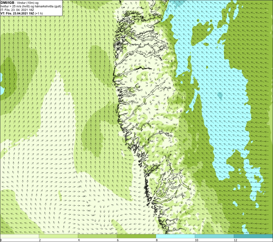Click the legend label '6'
Screen dimensions: 273x242
[x=118, y=240]
